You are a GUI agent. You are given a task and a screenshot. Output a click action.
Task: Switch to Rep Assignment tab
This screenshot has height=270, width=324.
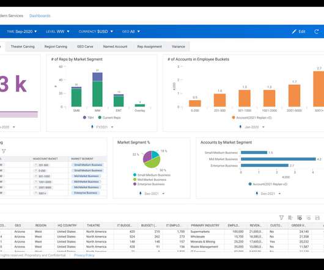(149, 46)
